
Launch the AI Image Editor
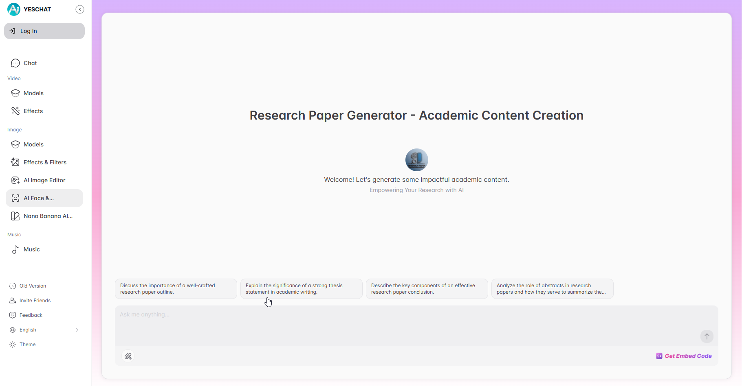[x=44, y=180]
